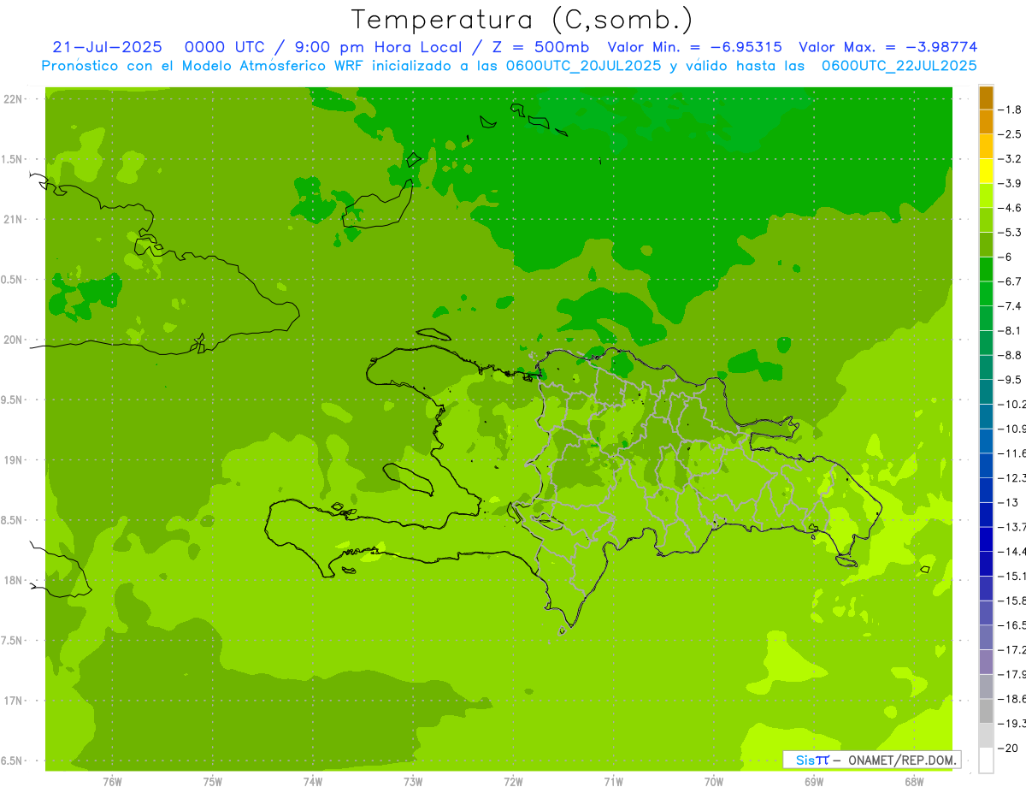
Task: Click the 'Valor Max. = -3.98774' readout
Action: [x=887, y=47]
